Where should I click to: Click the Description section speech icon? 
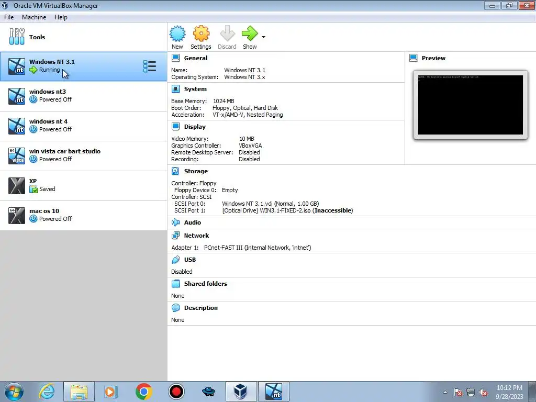pos(176,308)
